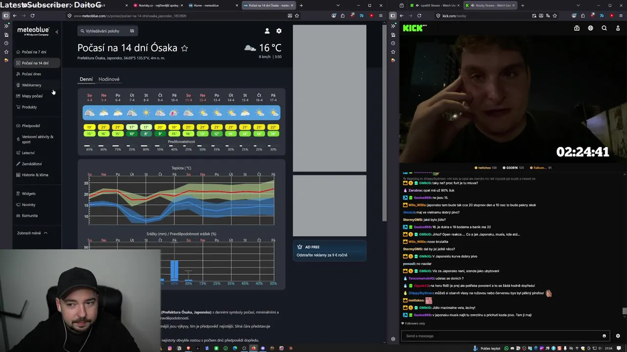
Task: Open a new tab in left browser
Action: [301, 5]
